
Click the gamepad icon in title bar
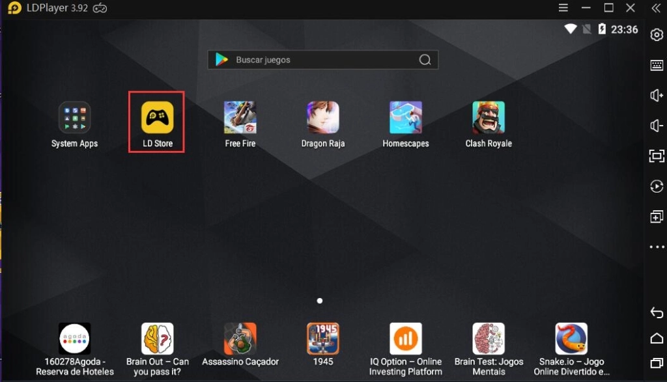(100, 8)
